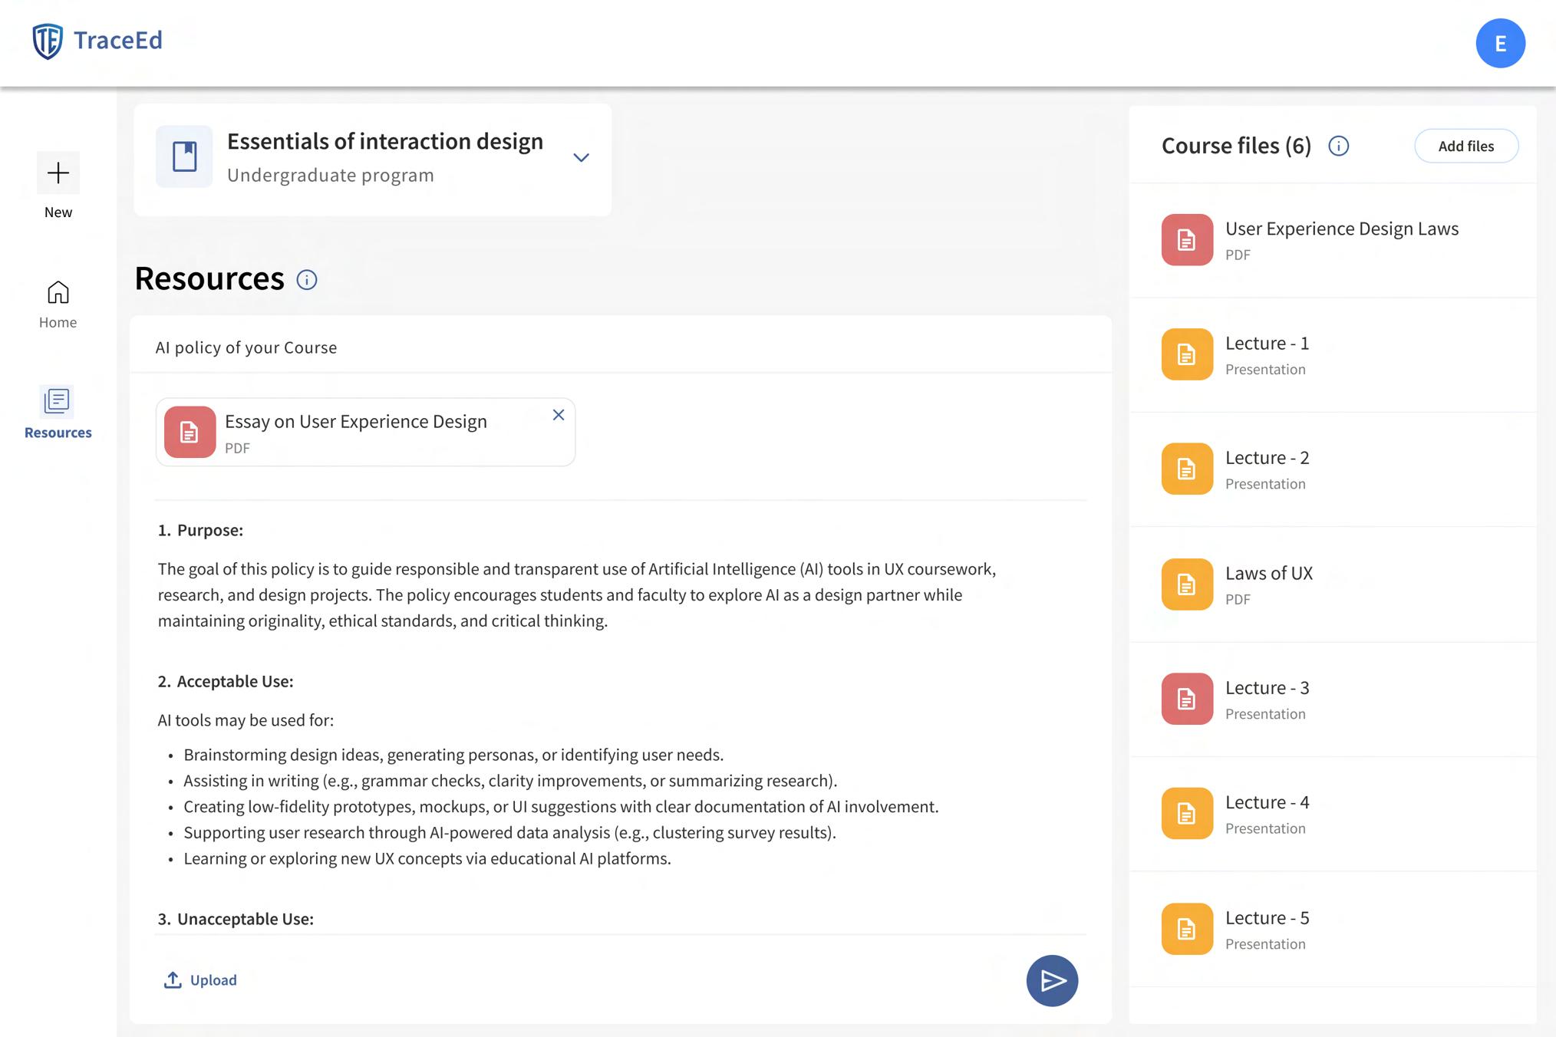Open the Resources sidebar item

click(58, 413)
